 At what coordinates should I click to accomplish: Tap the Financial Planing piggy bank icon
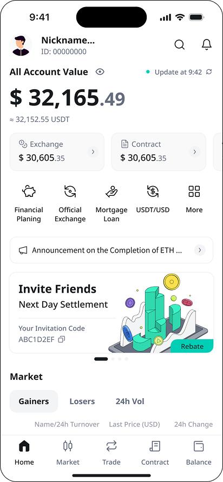click(29, 191)
